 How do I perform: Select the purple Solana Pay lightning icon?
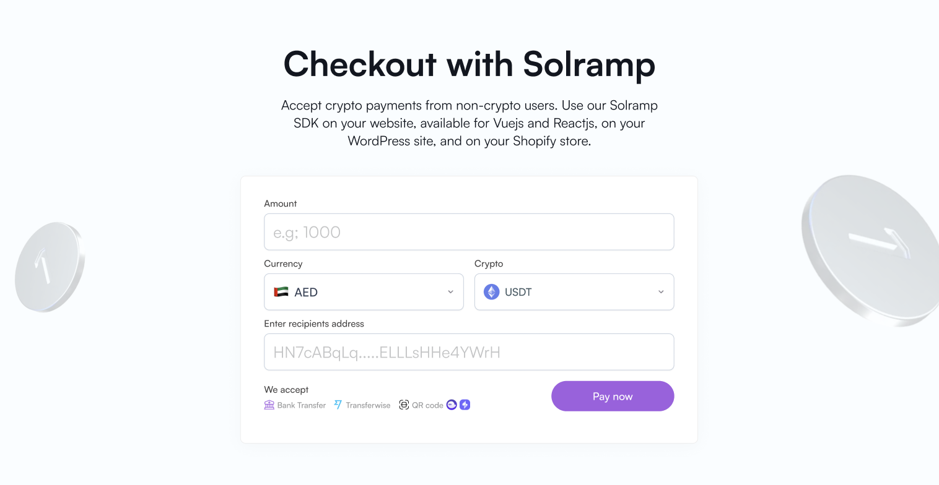click(x=465, y=405)
